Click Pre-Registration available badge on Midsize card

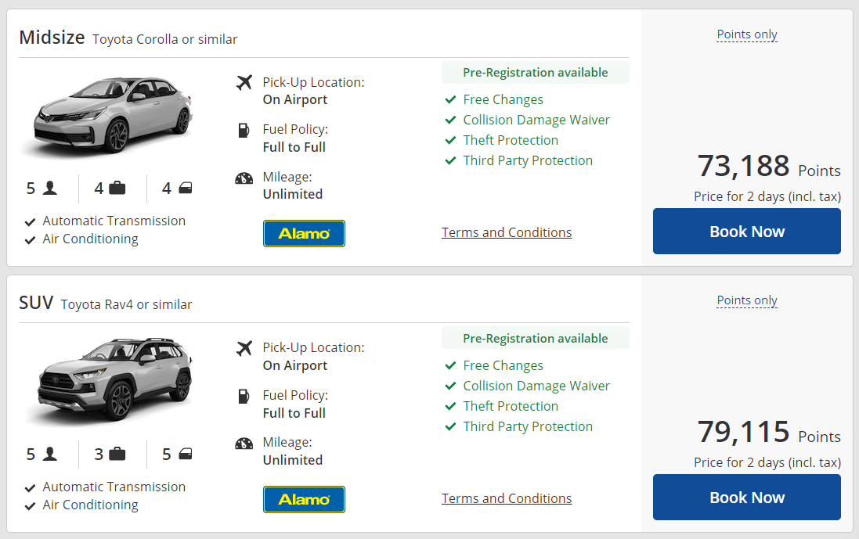pos(535,73)
